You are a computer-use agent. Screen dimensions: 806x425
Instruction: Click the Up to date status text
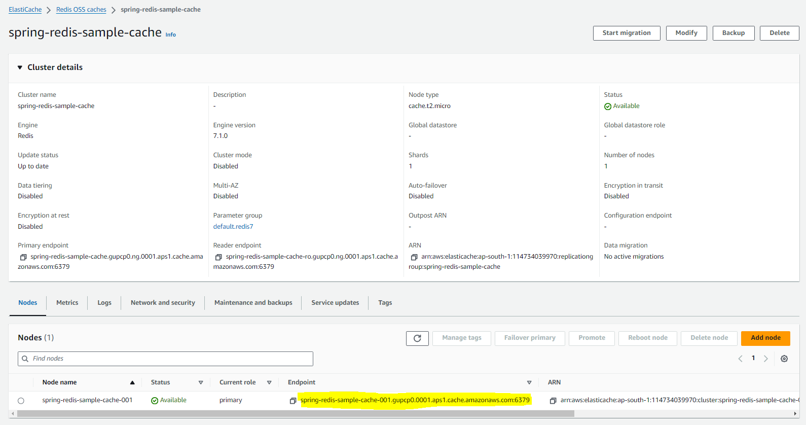33,166
